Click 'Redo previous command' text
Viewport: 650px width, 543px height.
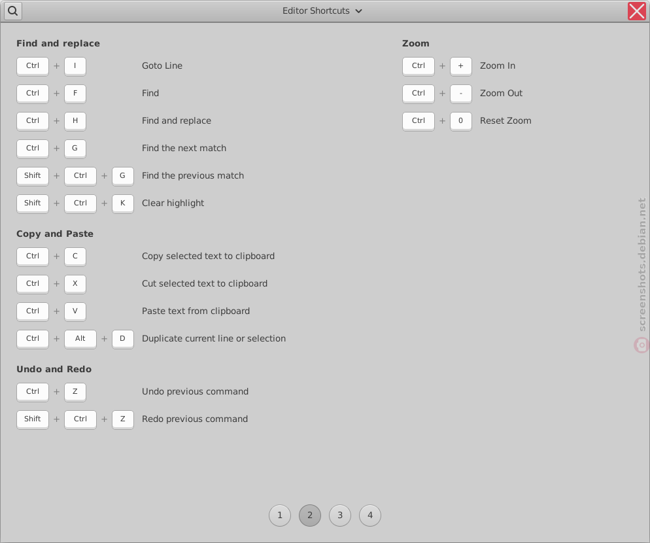click(195, 419)
